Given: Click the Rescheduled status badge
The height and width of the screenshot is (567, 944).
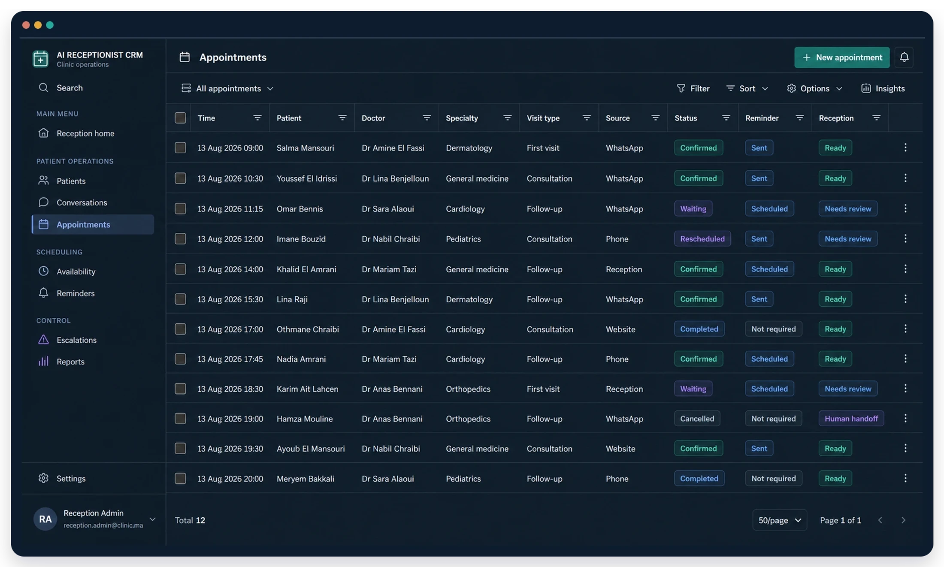Looking at the screenshot, I should pos(702,238).
